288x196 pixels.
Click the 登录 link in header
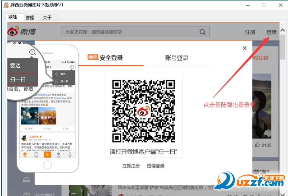(x=272, y=32)
